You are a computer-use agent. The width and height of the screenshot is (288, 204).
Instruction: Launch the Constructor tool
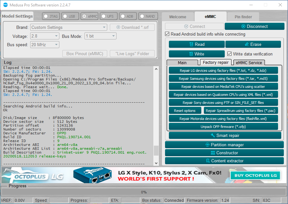point(224,153)
